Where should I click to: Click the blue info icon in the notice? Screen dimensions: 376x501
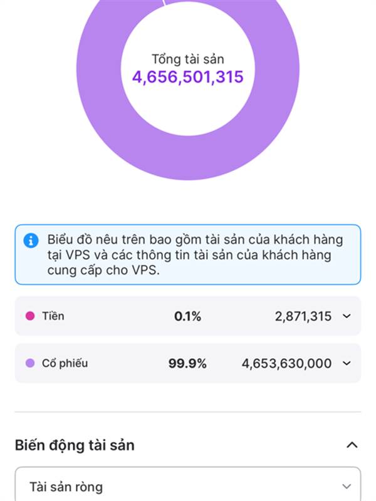31,240
